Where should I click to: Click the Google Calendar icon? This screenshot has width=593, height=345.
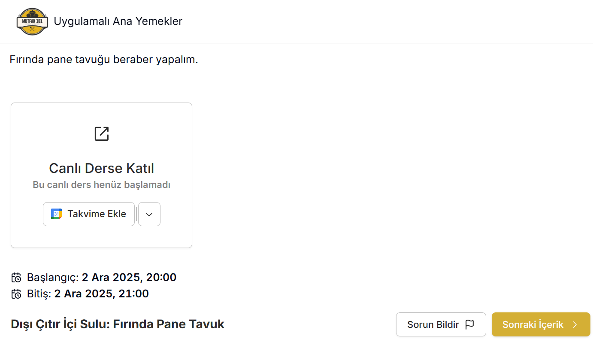point(56,214)
